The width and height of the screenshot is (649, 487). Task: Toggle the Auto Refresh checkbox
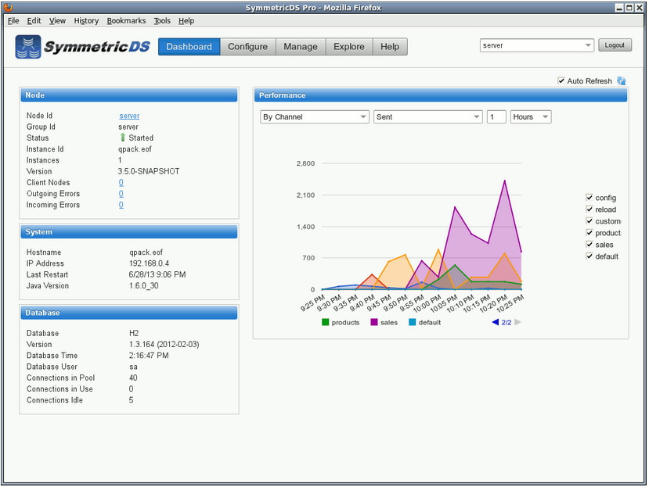click(x=561, y=81)
